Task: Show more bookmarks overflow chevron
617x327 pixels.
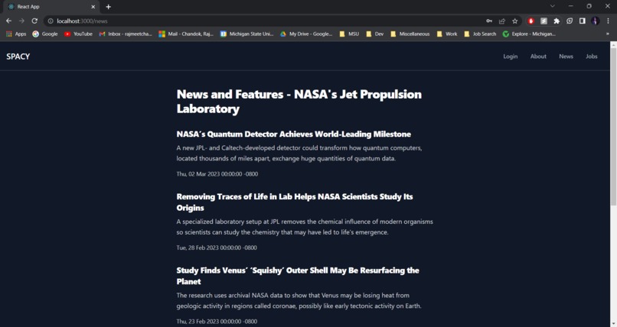Action: (608, 34)
